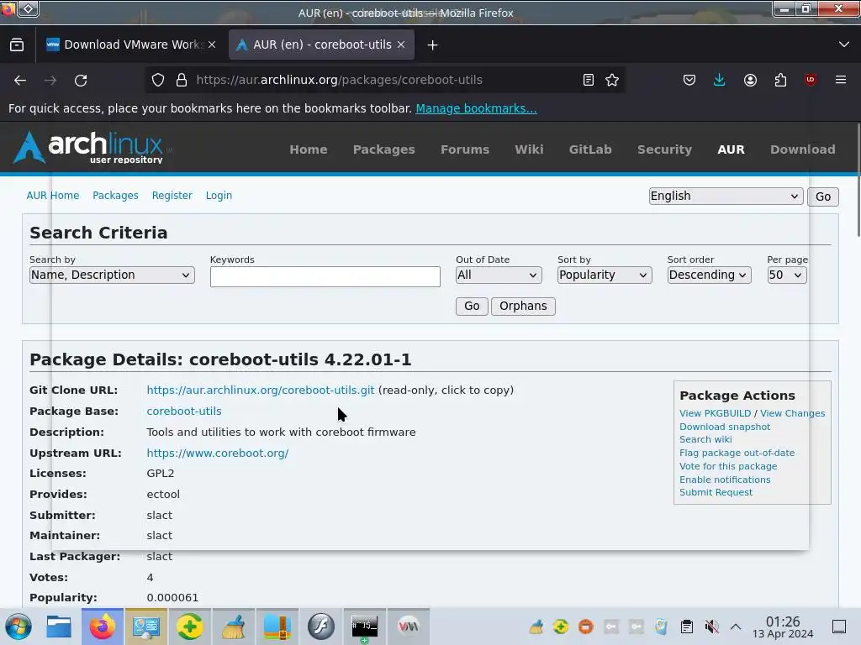
Task: Expand hidden system tray icons arrow
Action: (x=736, y=627)
